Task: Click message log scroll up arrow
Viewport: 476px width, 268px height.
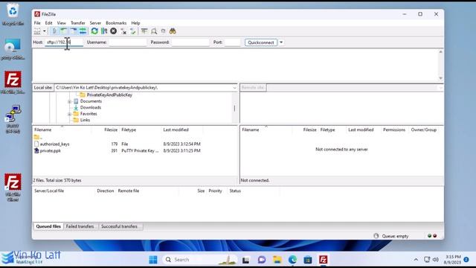Action: pos(440,52)
